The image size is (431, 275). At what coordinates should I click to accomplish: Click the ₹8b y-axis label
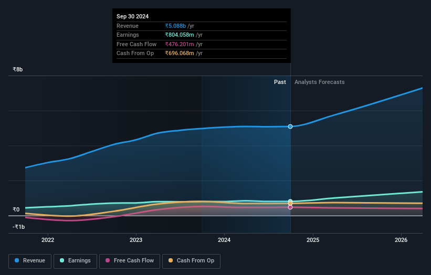[x=18, y=69]
